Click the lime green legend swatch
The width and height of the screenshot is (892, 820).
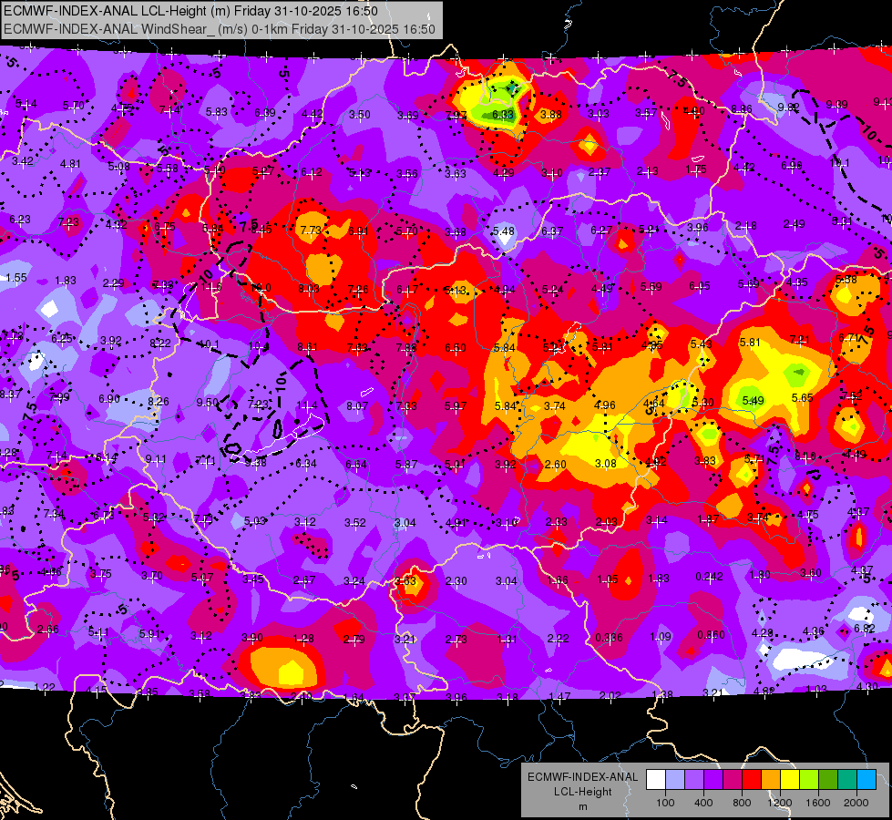pyautogui.click(x=809, y=780)
